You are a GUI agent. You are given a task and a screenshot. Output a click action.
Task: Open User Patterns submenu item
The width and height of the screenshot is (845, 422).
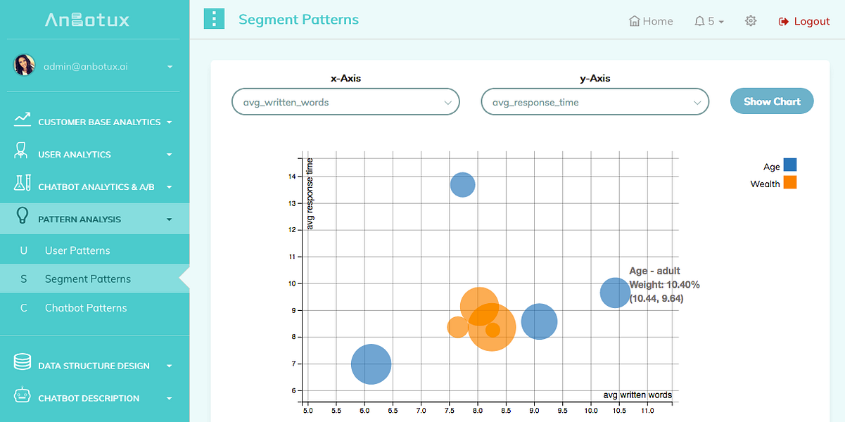click(77, 250)
